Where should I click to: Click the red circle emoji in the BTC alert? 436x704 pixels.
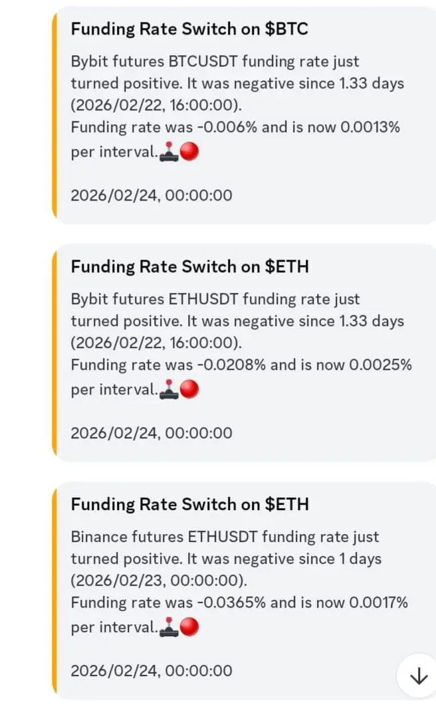pyautogui.click(x=190, y=152)
